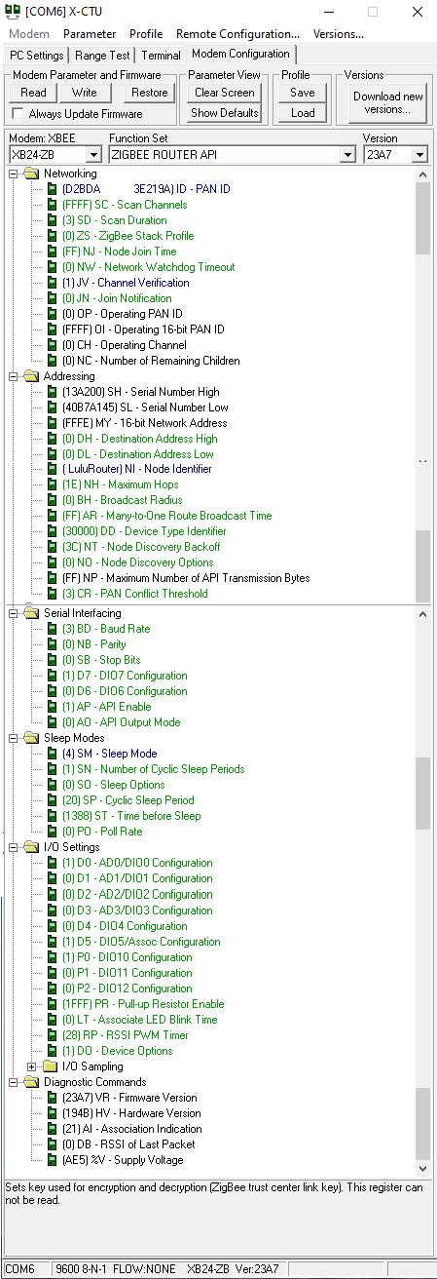This screenshot has width=437, height=1279.
Task: Click the green icon next to BD Baud Rate
Action: click(52, 629)
